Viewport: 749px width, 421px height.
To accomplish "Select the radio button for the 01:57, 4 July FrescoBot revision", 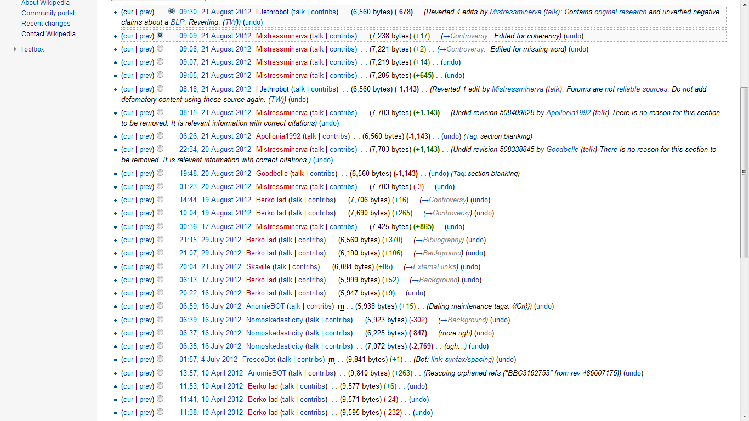I will (160, 359).
